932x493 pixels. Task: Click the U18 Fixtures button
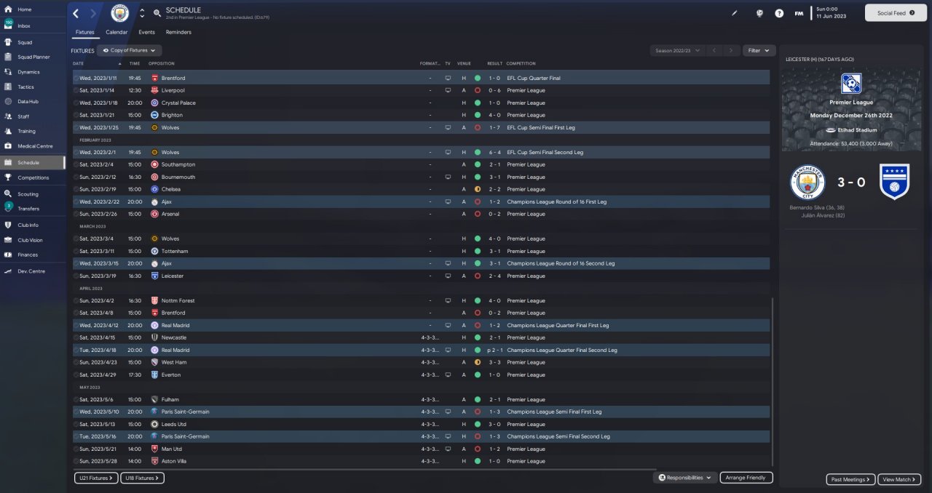tap(143, 478)
